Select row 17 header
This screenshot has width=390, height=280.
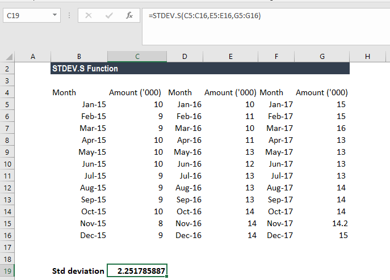click(x=7, y=247)
